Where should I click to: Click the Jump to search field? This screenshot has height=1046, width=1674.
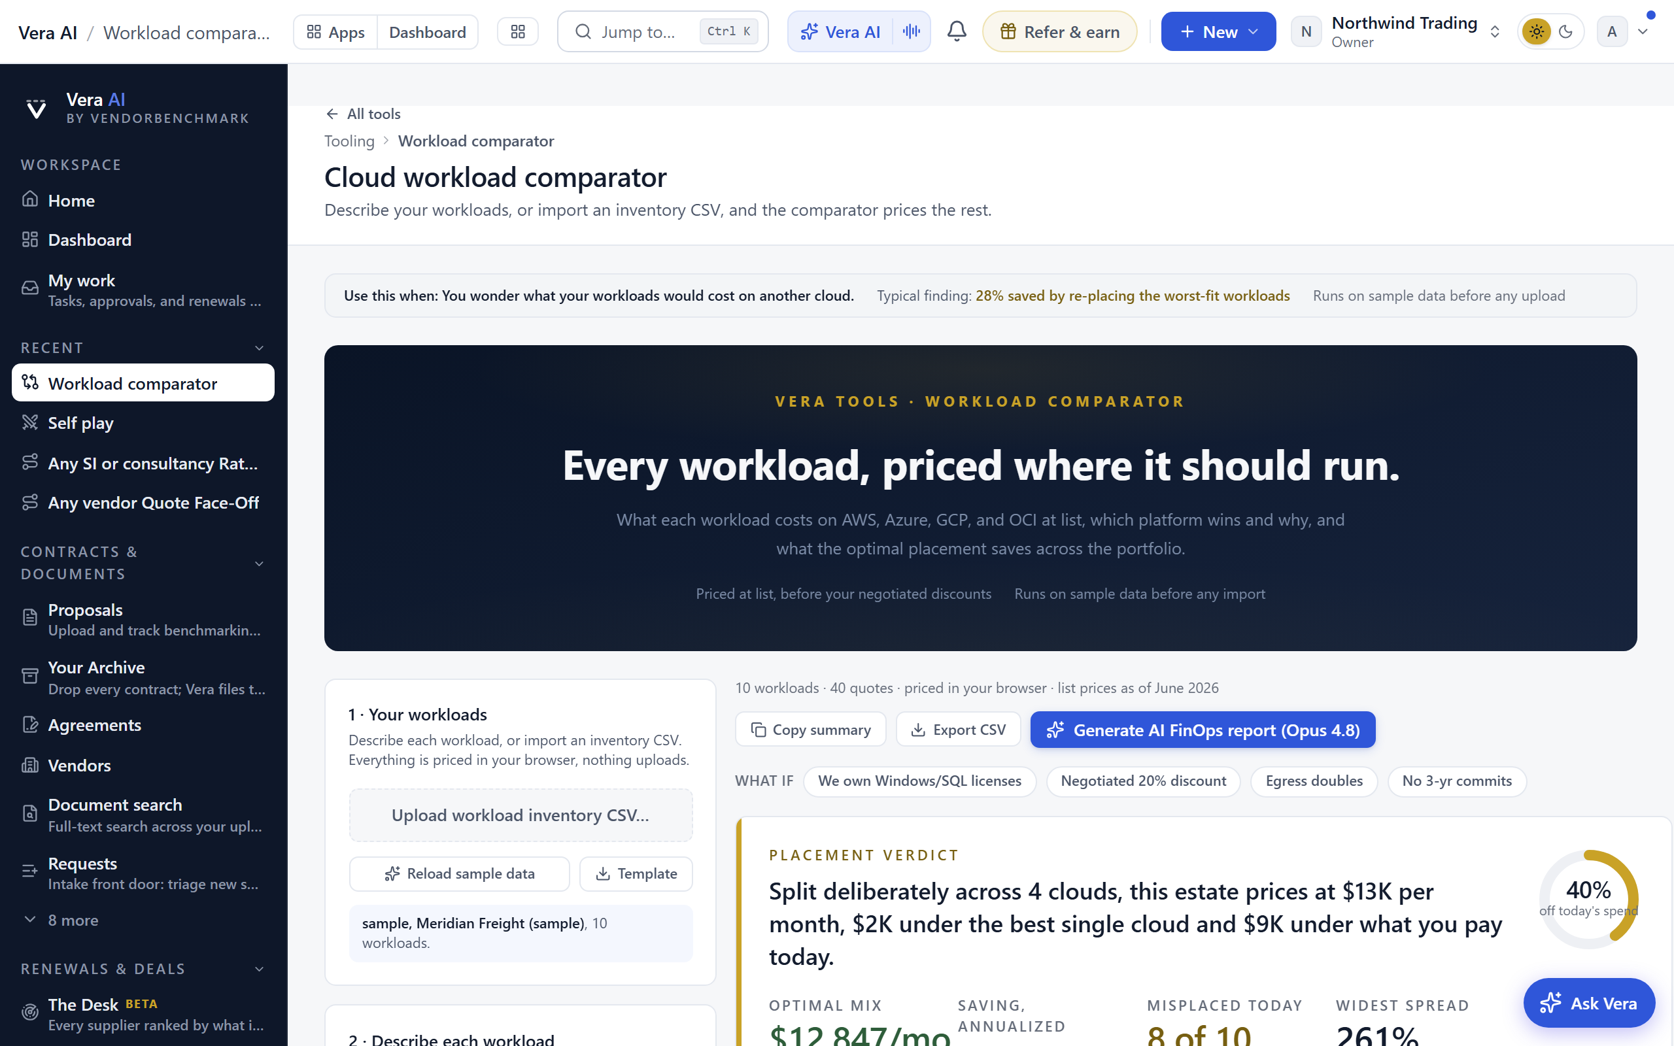662,32
